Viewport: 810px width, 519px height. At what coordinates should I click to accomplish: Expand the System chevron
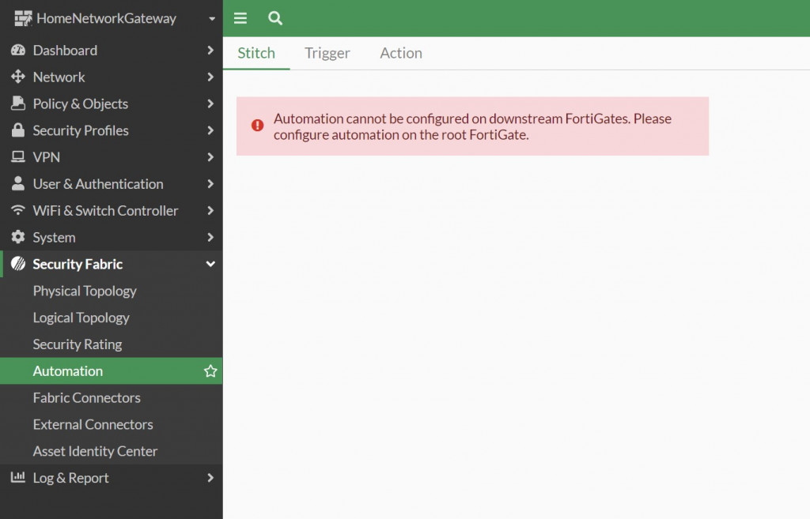pyautogui.click(x=210, y=237)
